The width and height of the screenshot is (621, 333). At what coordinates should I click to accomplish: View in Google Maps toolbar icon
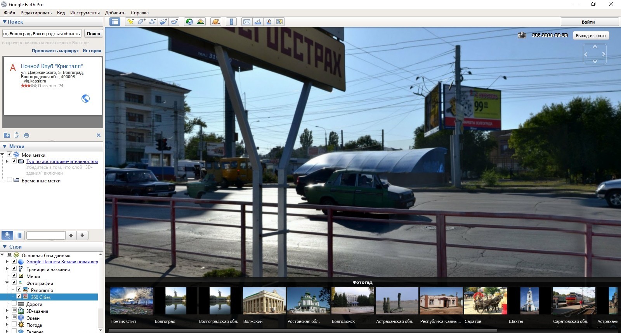[279, 22]
